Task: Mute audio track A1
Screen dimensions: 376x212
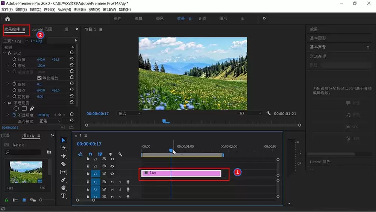Action: click(112, 182)
